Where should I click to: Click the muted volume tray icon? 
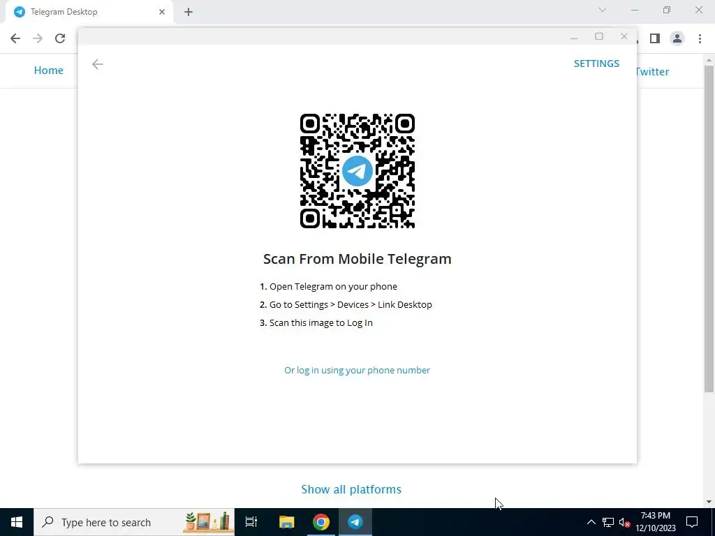[x=624, y=522]
